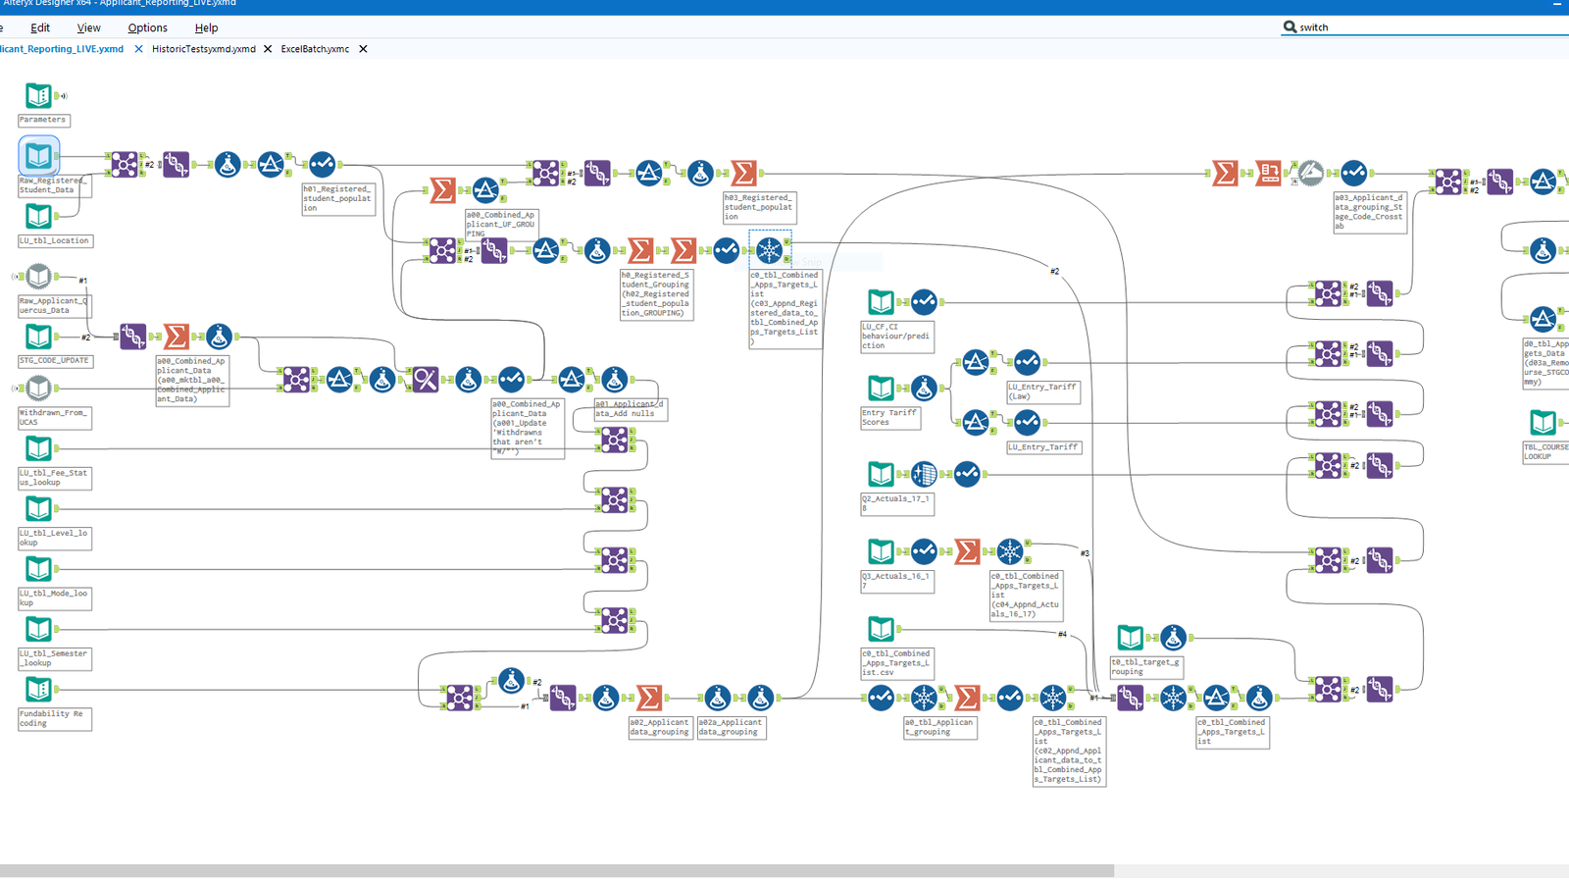
Task: Close the ExcelBatch.yxmc workflow tab
Action: (x=363, y=49)
